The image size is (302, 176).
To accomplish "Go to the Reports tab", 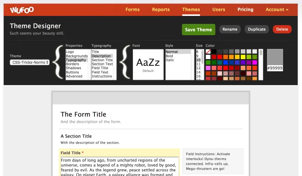I will [161, 10].
